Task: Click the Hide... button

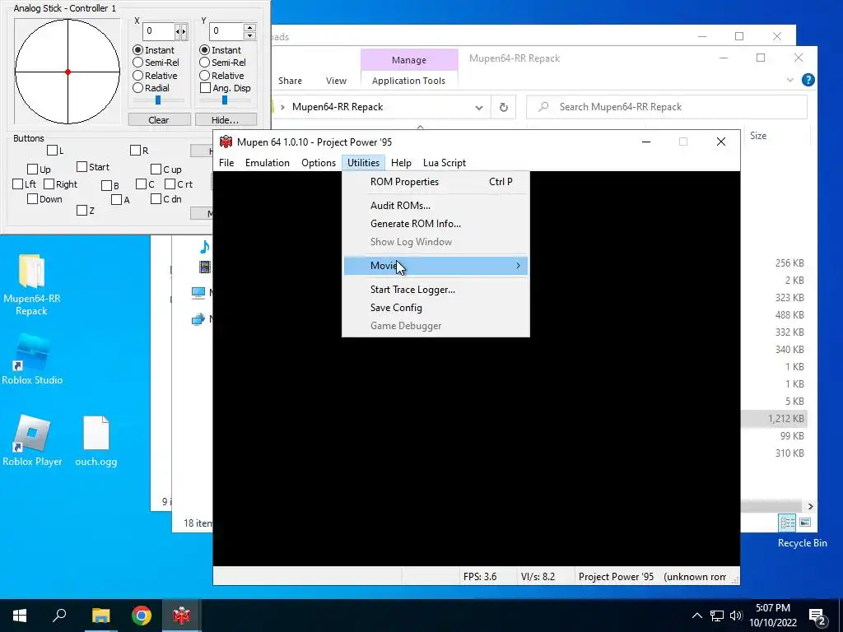Action: [x=226, y=120]
